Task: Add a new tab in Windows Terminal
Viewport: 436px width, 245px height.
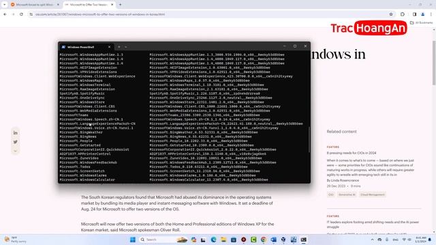Action: tap(119, 47)
